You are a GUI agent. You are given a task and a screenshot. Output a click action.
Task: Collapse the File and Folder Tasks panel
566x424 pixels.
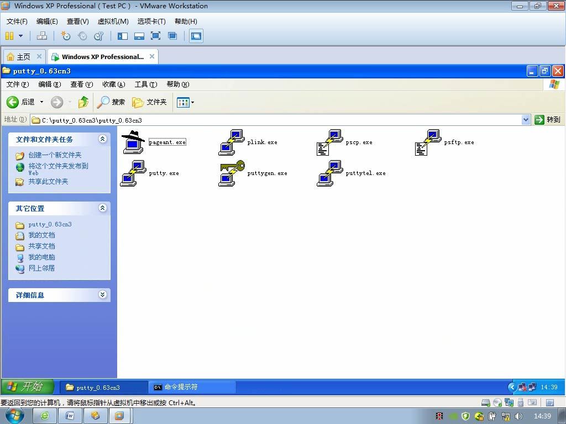coord(102,139)
